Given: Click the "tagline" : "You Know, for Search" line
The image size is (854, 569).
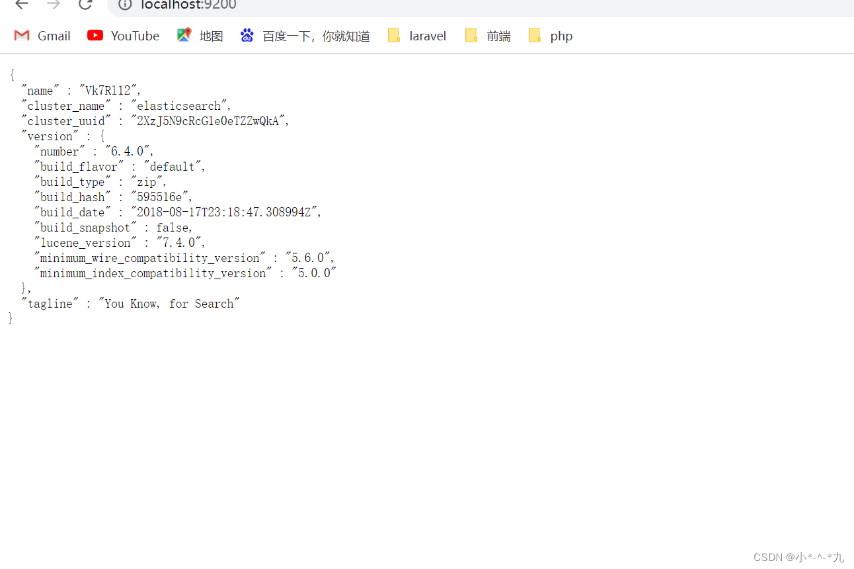Looking at the screenshot, I should coord(130,304).
